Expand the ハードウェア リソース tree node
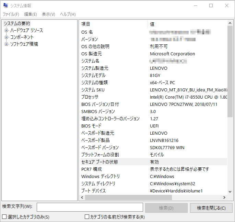 [x=6, y=31]
